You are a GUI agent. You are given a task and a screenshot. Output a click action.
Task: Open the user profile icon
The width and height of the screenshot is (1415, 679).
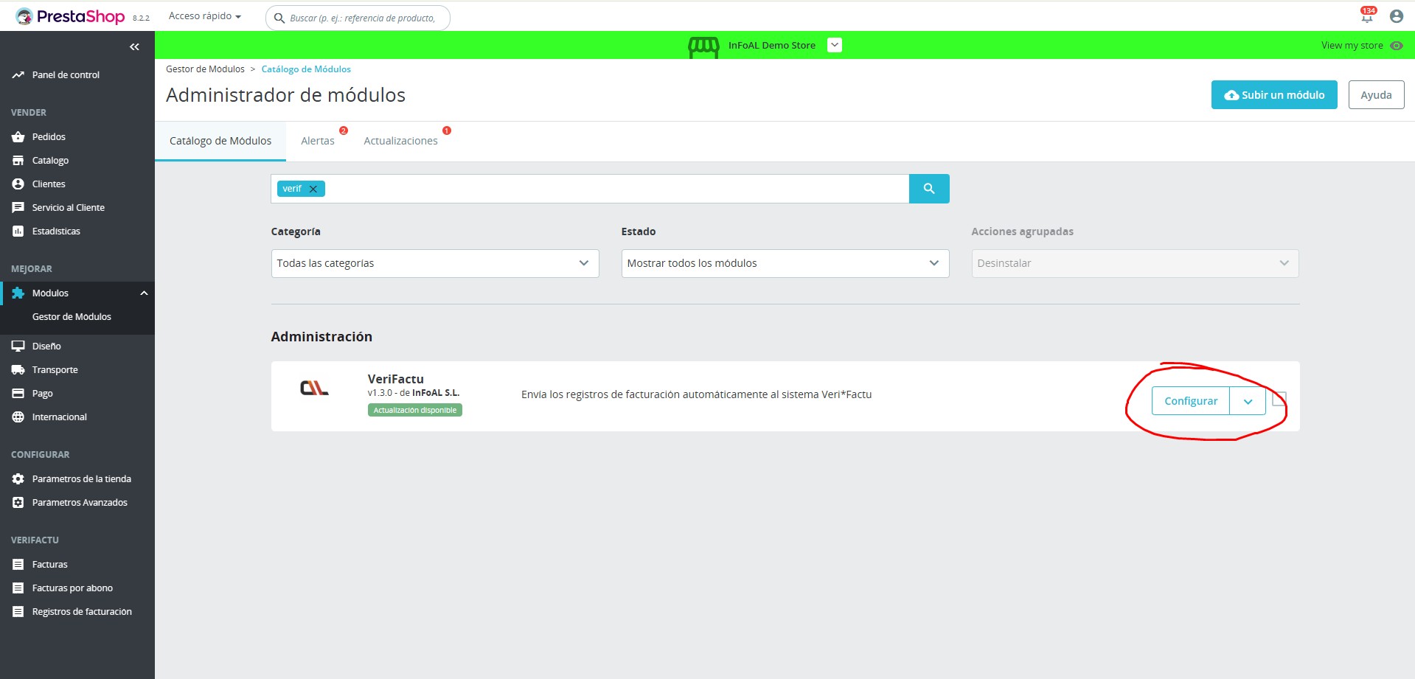tap(1396, 16)
